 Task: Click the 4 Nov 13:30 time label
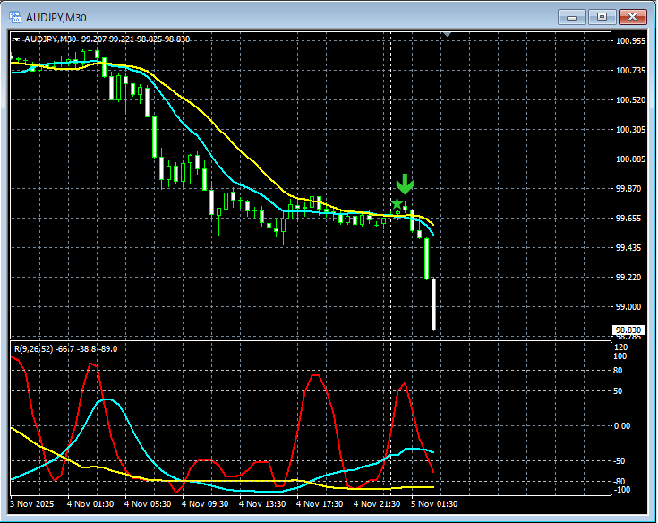[262, 503]
